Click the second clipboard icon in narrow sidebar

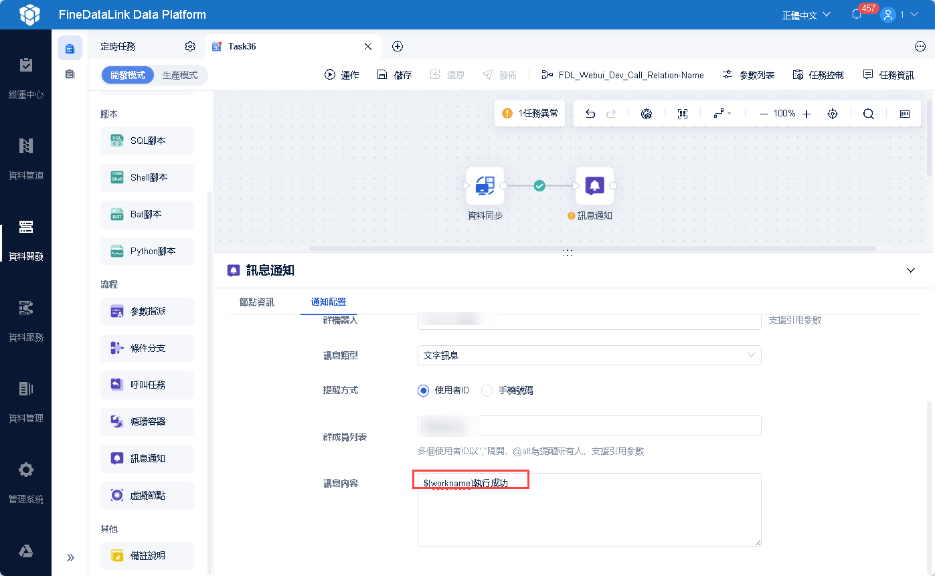70,74
